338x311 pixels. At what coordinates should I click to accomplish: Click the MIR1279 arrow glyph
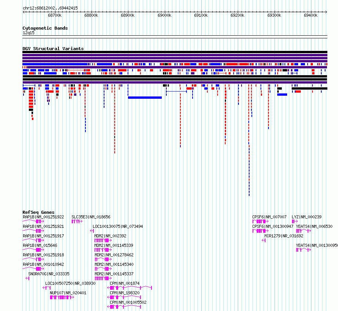264,240
